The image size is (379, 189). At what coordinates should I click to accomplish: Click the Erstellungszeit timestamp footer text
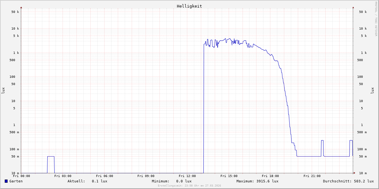click(x=189, y=186)
